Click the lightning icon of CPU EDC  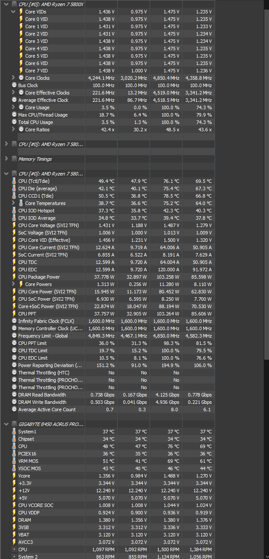coord(14,270)
